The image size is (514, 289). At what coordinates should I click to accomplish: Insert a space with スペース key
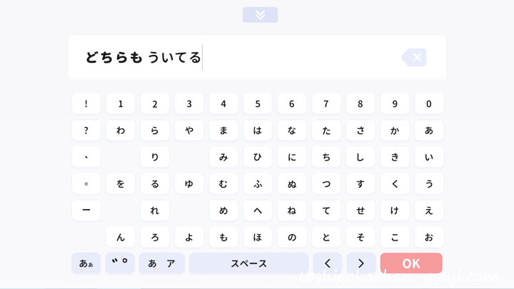249,263
